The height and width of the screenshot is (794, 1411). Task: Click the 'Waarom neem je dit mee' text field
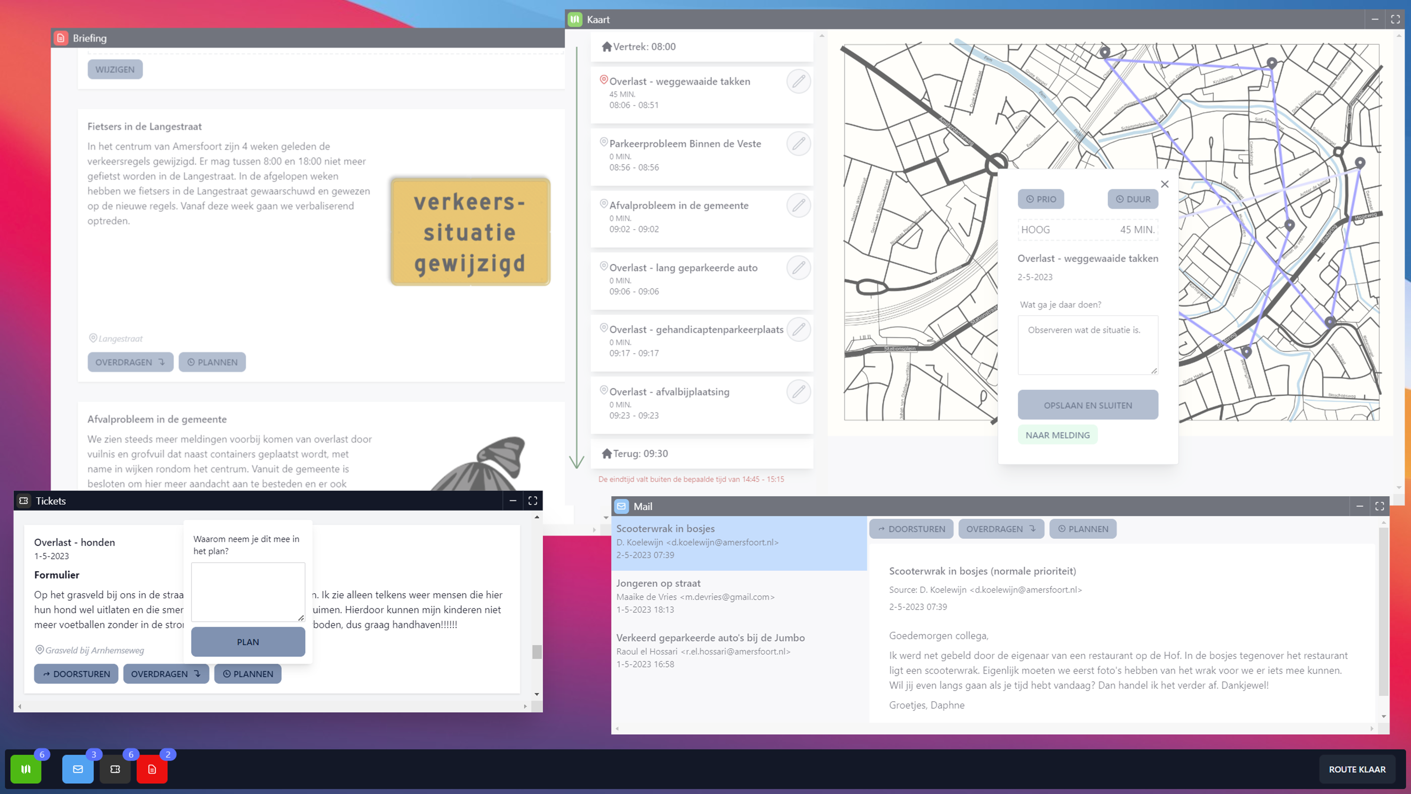(247, 592)
